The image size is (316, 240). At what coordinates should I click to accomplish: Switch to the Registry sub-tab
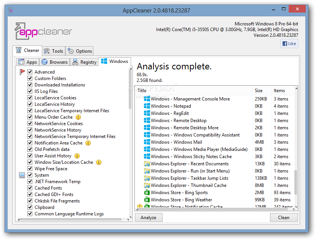[84, 62]
